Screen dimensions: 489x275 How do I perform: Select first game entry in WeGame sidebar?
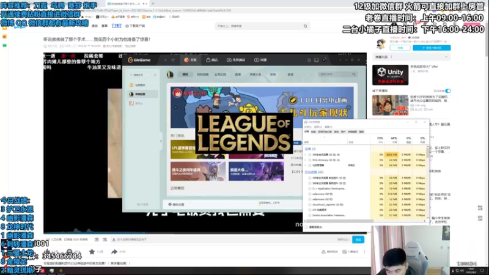click(x=143, y=85)
